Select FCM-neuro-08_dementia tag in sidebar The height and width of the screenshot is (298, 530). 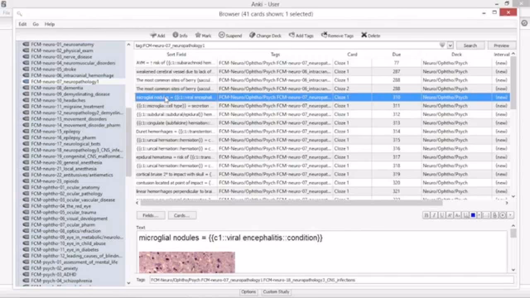(x=57, y=88)
